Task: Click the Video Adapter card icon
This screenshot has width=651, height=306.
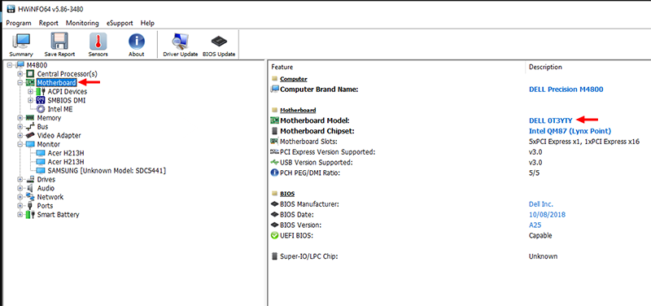Action: (x=30, y=135)
